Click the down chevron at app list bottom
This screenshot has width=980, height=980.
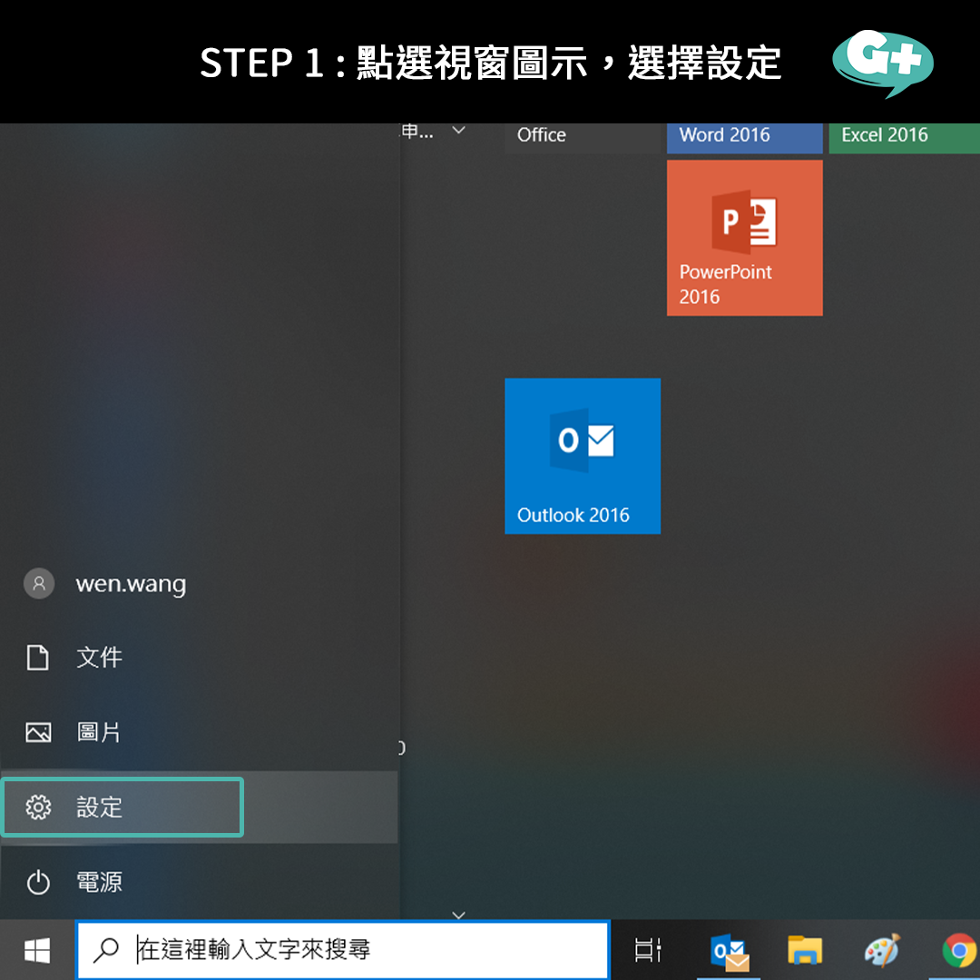tap(459, 915)
